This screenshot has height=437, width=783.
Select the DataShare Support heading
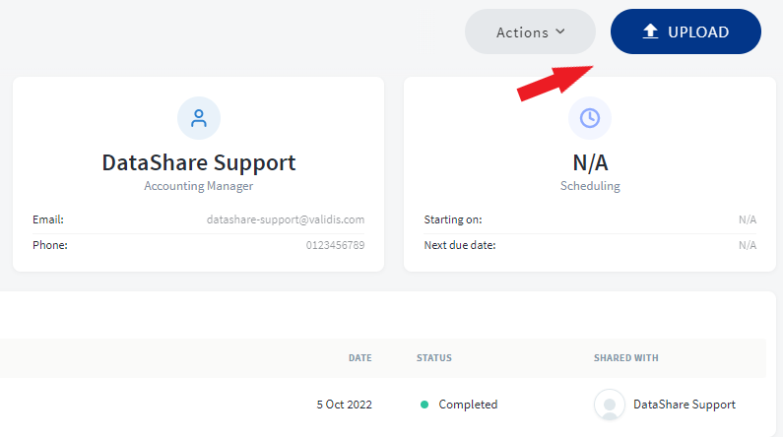[199, 162]
